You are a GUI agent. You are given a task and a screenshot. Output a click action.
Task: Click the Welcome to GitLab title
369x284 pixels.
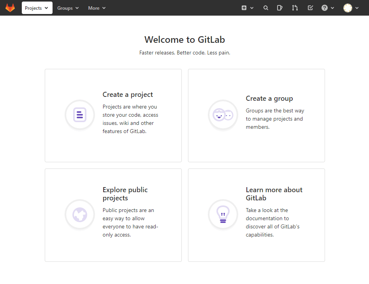[x=185, y=40]
